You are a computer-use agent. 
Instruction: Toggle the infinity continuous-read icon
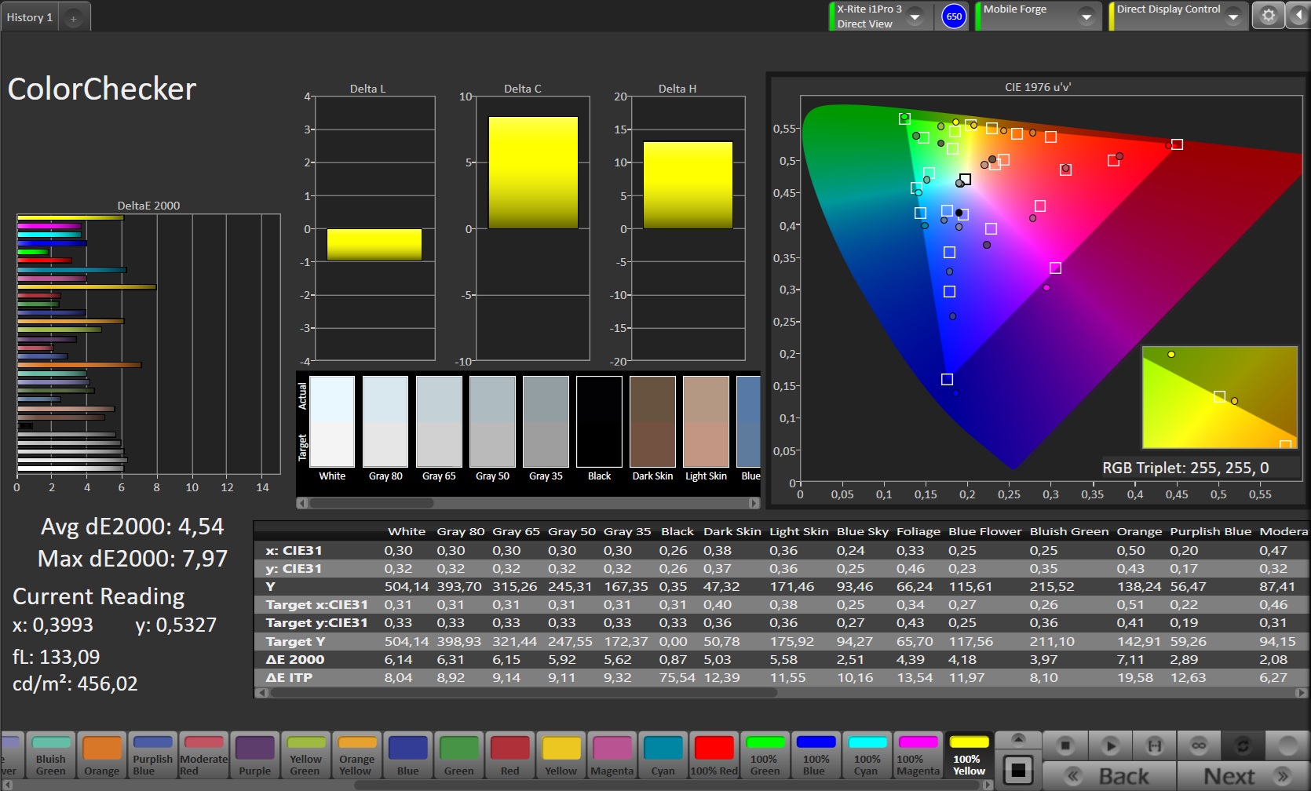1198,745
